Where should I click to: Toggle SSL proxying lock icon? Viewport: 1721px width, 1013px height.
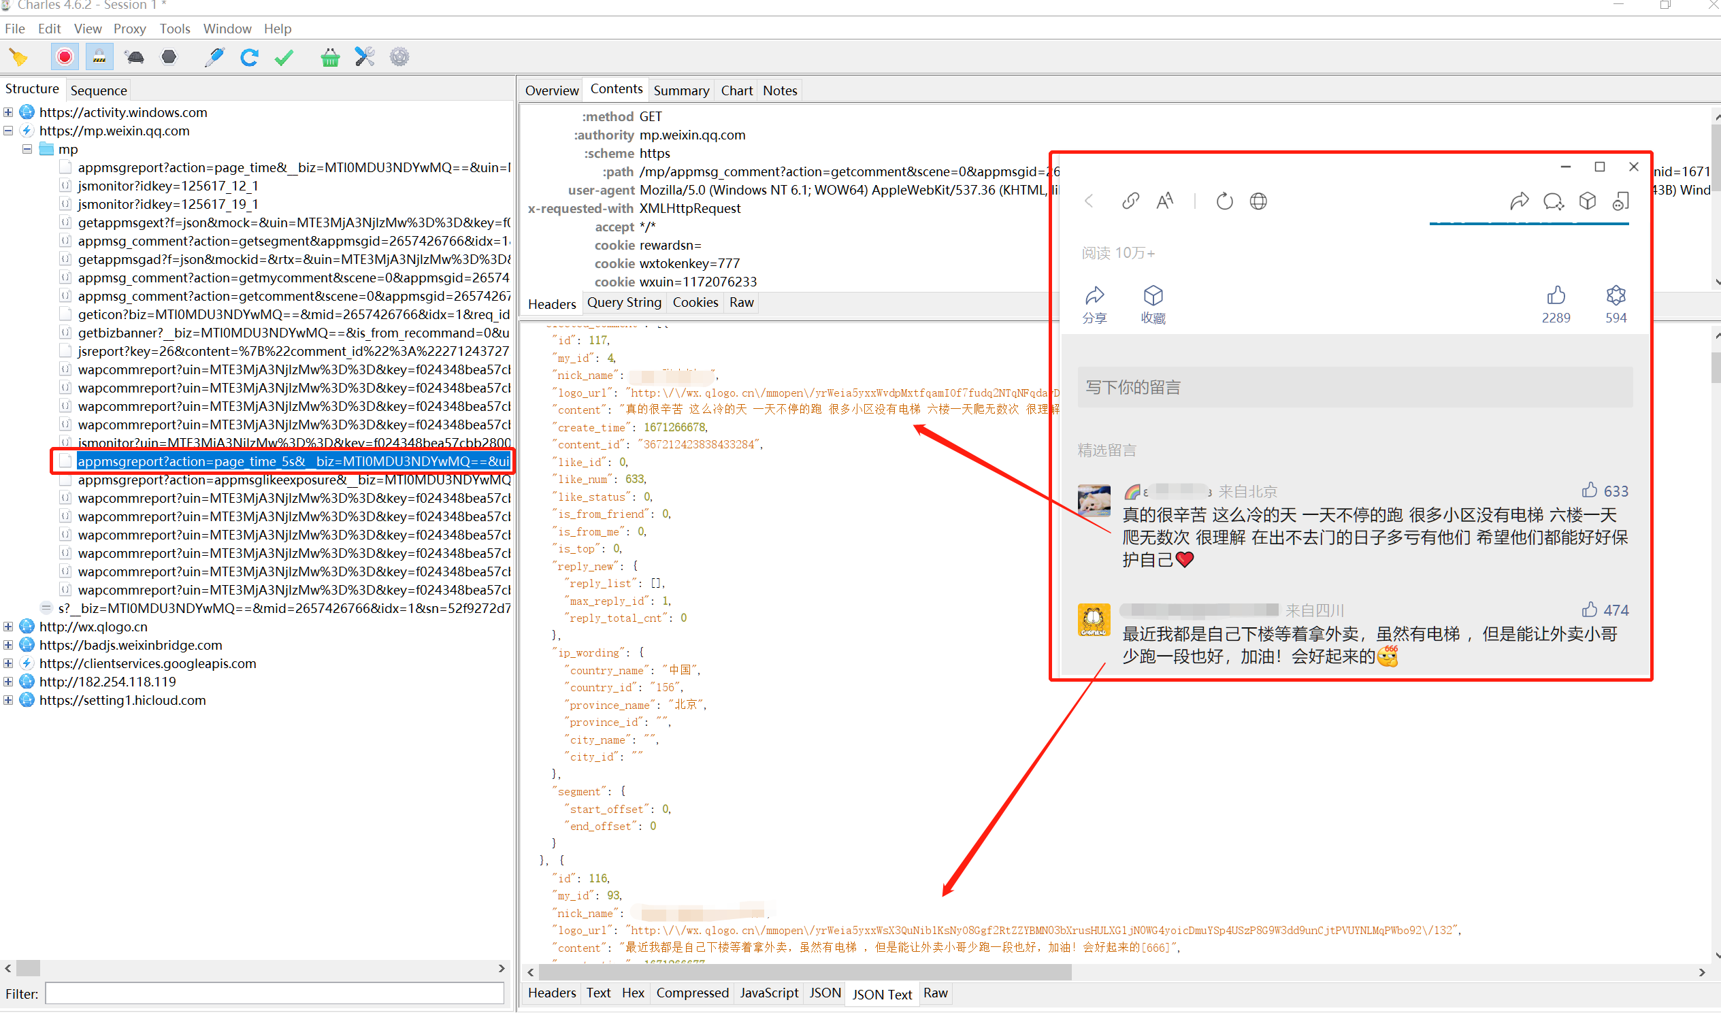coord(99,56)
